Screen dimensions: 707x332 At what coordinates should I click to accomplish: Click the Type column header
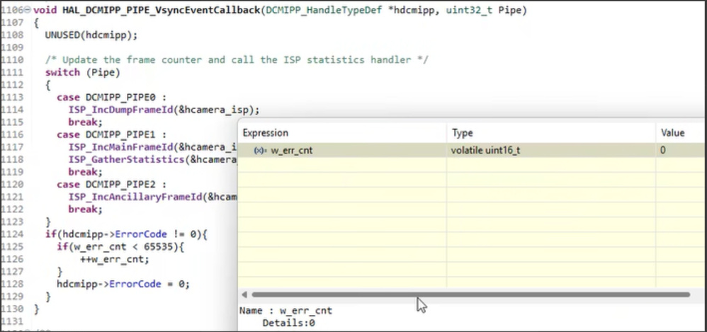[462, 133]
